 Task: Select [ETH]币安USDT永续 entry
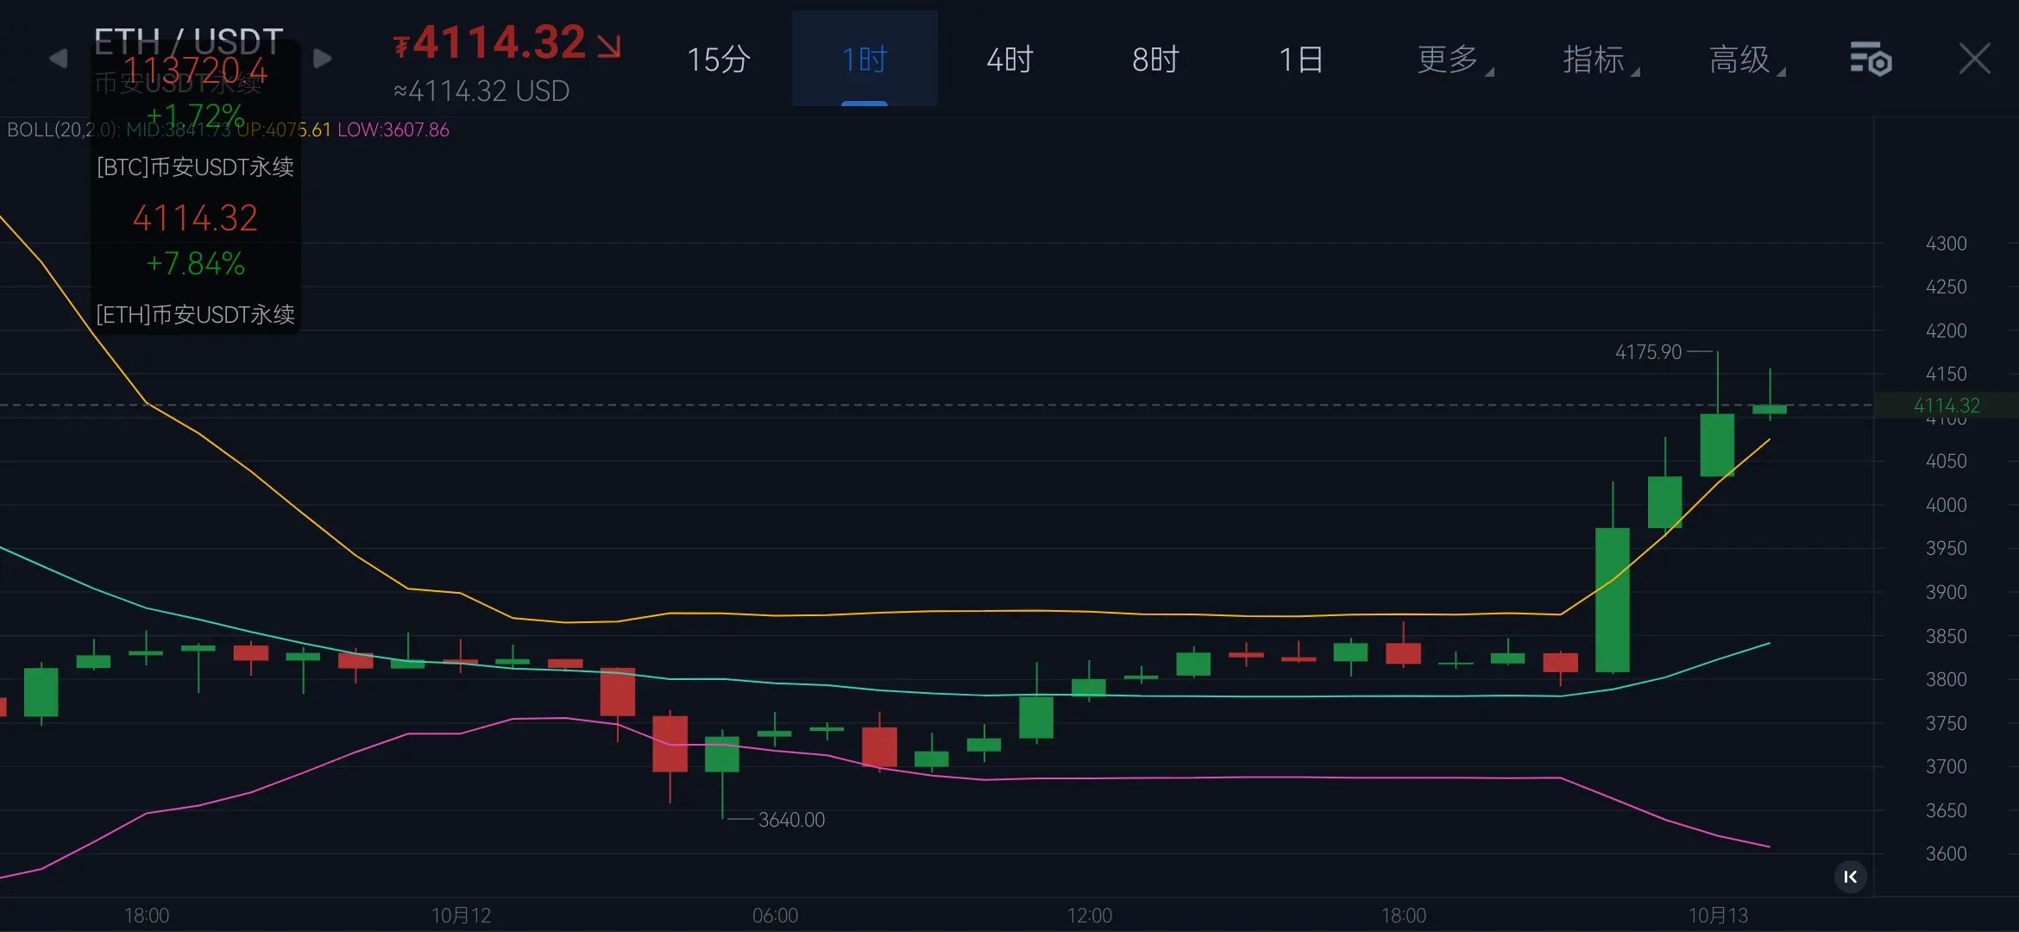click(196, 314)
